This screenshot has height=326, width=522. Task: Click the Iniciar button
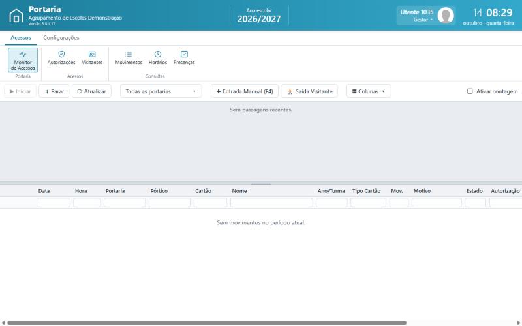20,91
